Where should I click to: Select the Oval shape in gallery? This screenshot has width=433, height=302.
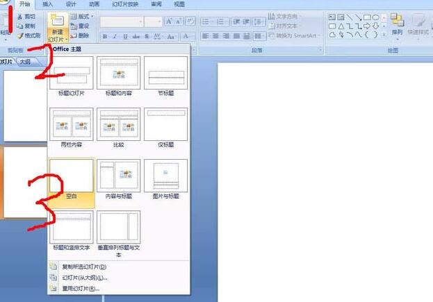click(375, 17)
